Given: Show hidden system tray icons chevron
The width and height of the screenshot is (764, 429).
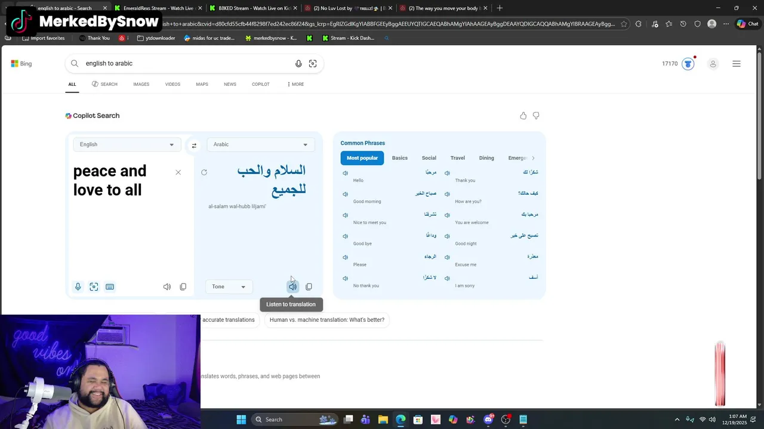Looking at the screenshot, I should (677, 419).
